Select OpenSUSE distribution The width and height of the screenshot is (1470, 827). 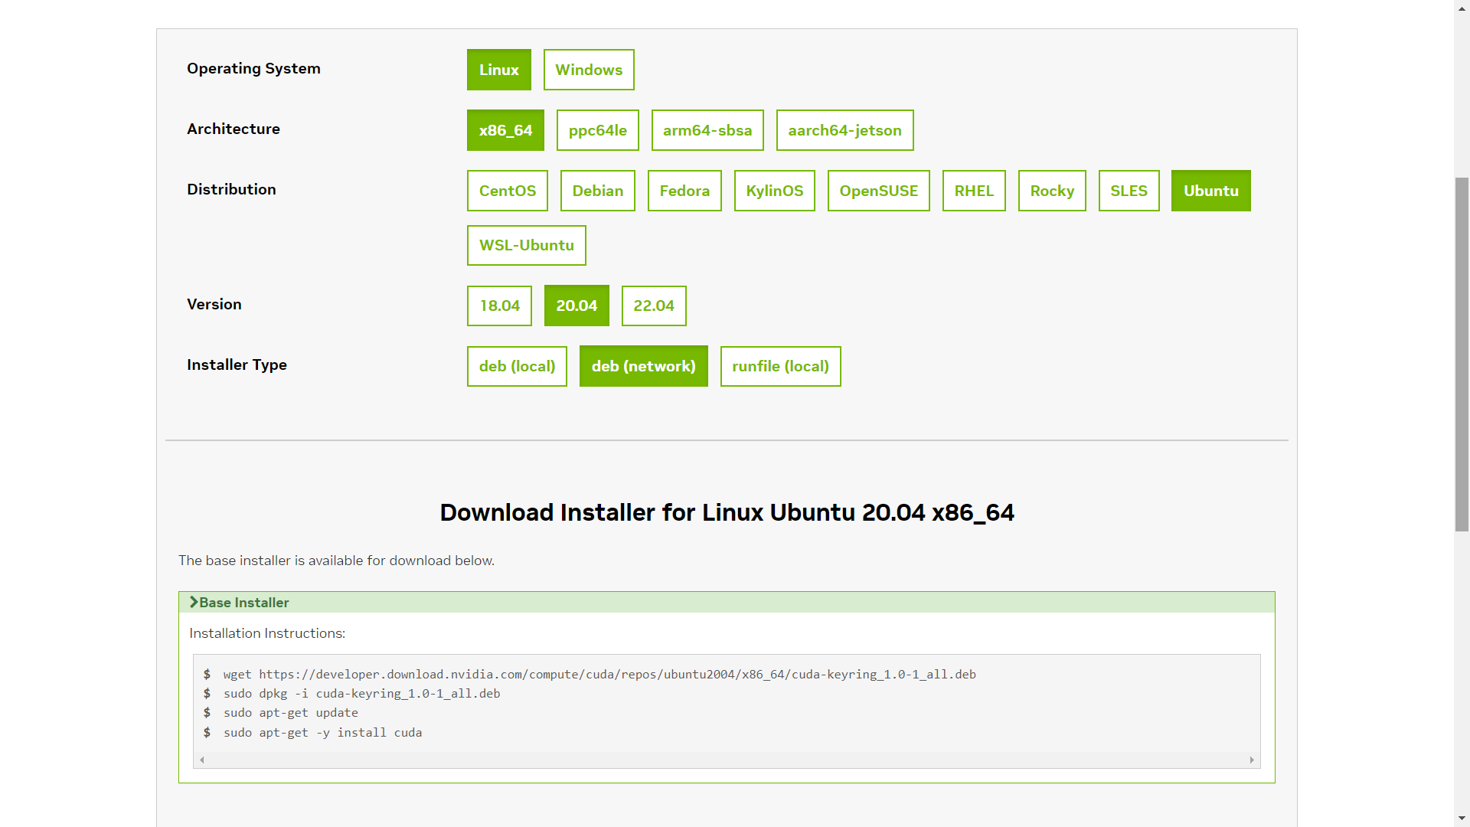[x=879, y=191]
